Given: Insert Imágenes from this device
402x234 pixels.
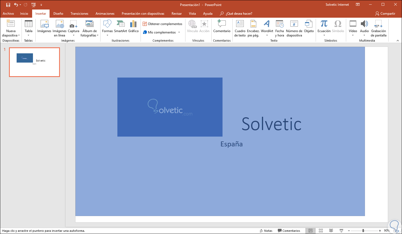Looking at the screenshot, I should tap(44, 27).
